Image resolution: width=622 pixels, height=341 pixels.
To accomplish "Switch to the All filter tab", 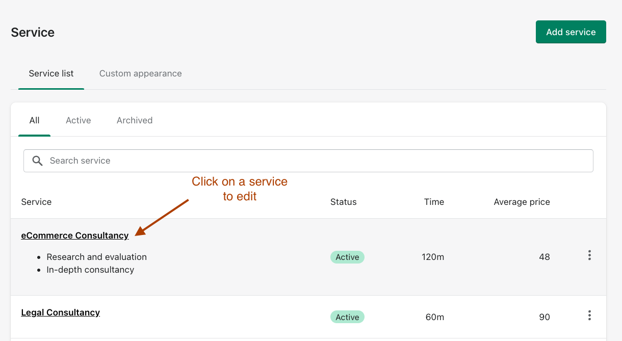I will [34, 120].
